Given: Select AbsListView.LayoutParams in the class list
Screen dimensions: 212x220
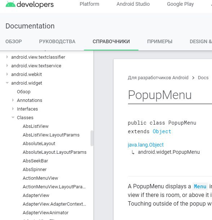Looking at the screenshot, I should point(51,135).
